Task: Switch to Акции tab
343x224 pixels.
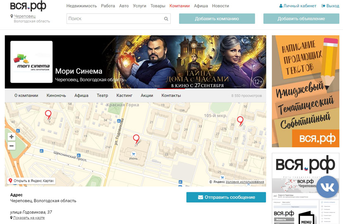Action: (147, 96)
